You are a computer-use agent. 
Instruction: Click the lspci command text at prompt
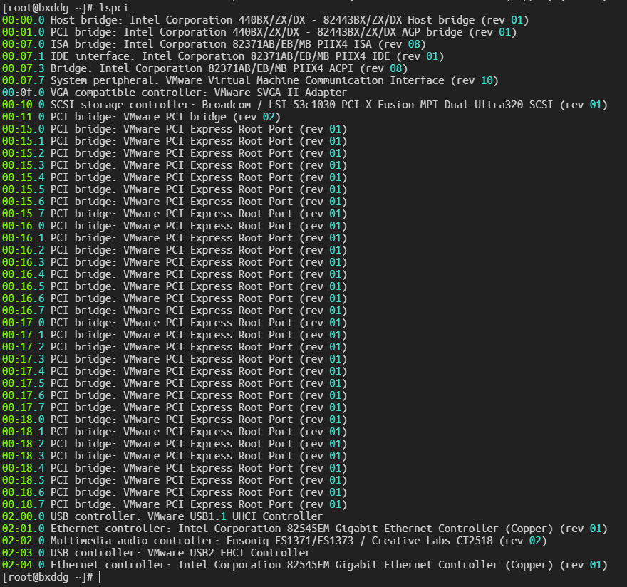point(114,8)
